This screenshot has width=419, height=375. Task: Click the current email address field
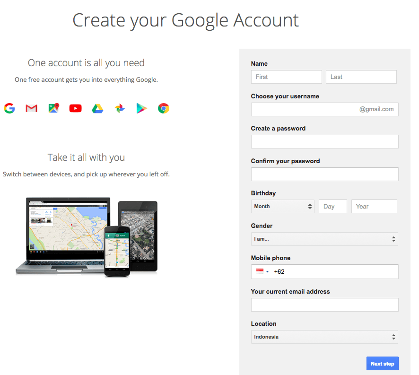(325, 305)
